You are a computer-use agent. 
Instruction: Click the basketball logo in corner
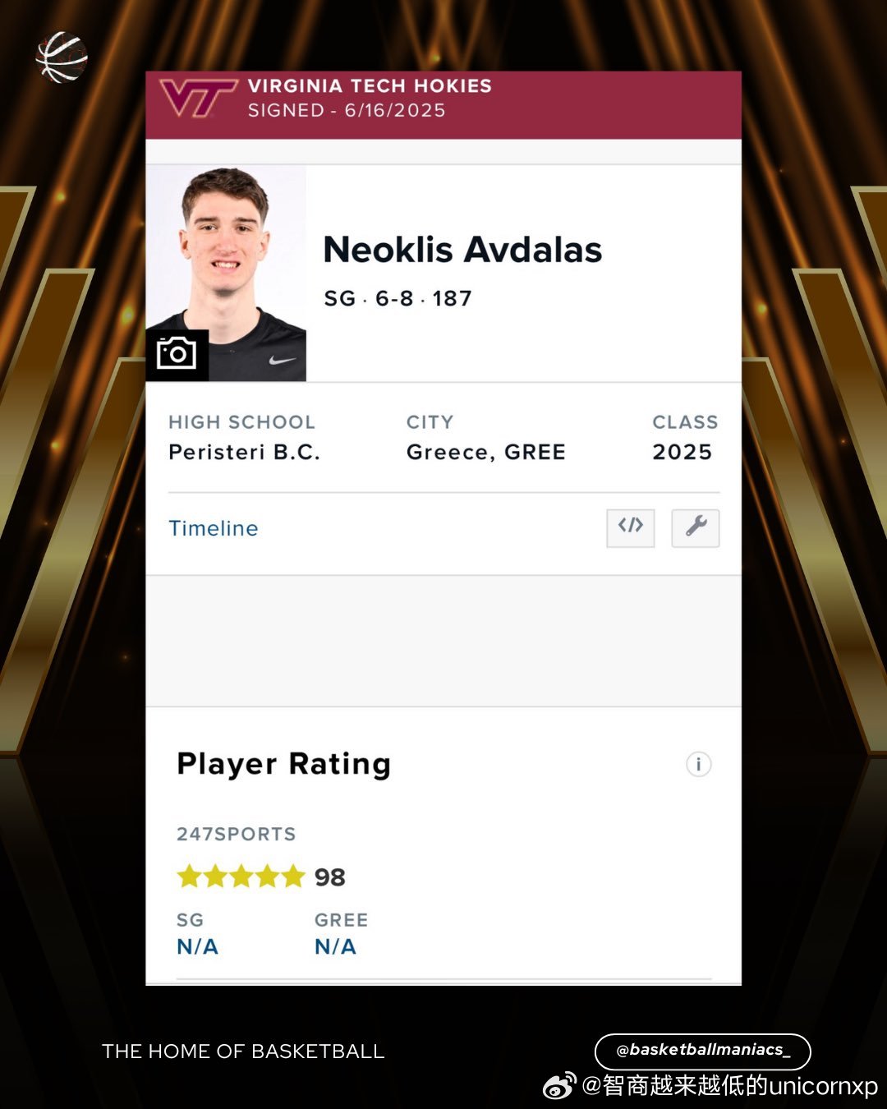pyautogui.click(x=62, y=58)
